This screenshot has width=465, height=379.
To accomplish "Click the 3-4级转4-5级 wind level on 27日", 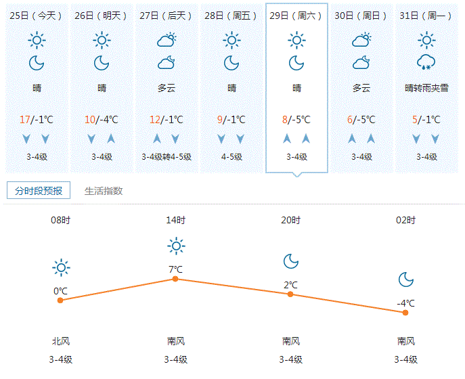I will (x=167, y=157).
